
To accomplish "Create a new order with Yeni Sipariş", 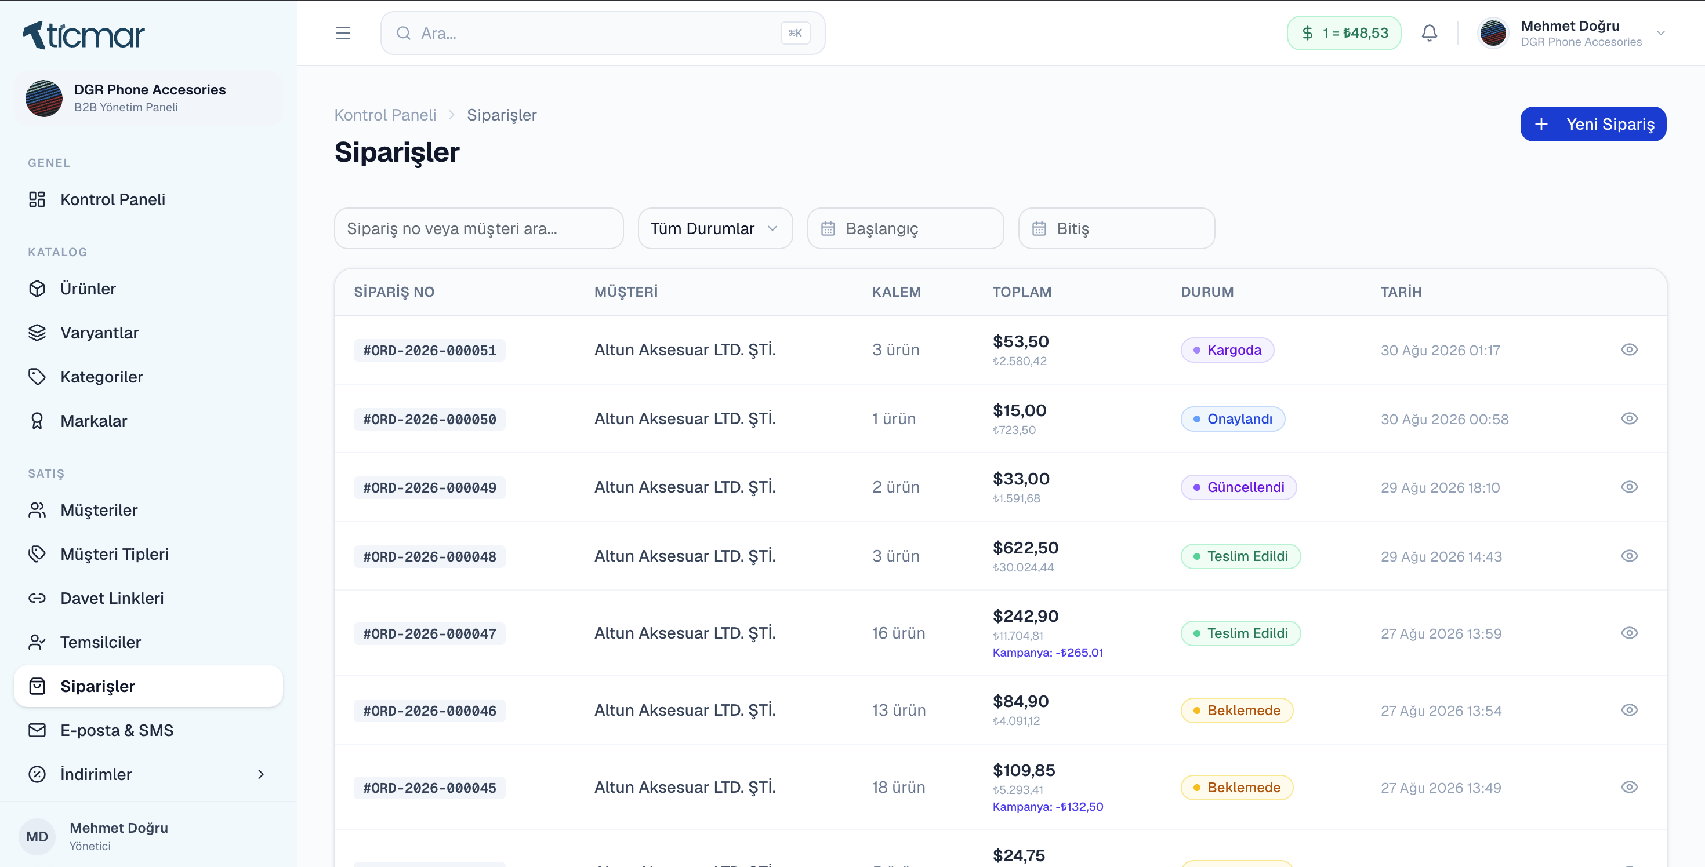I will click(x=1592, y=125).
